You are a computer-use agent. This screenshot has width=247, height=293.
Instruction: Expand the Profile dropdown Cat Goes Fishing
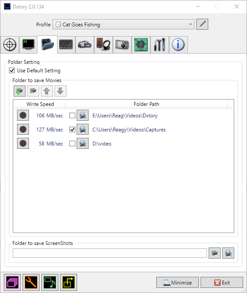(123, 24)
